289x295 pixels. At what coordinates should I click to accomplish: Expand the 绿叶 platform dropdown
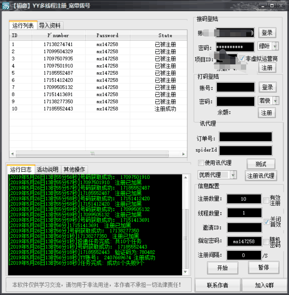(x=275, y=46)
